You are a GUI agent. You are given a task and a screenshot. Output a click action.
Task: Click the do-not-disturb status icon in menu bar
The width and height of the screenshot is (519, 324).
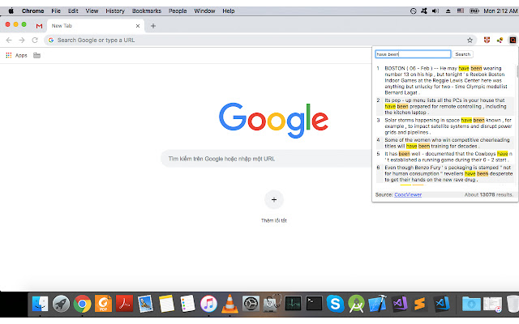point(413,11)
